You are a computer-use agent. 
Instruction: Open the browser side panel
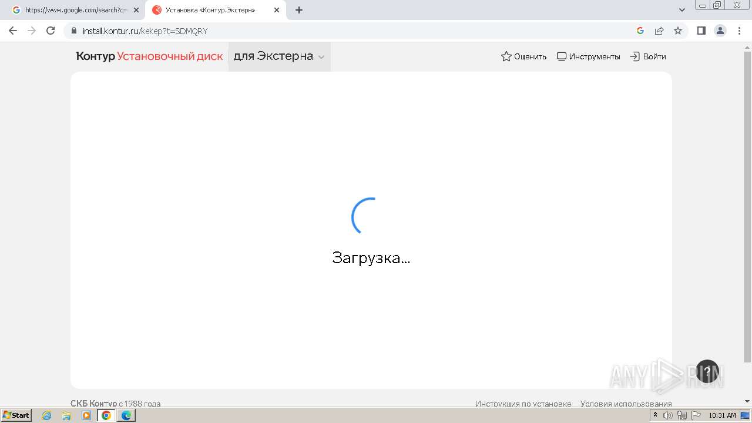pyautogui.click(x=701, y=31)
